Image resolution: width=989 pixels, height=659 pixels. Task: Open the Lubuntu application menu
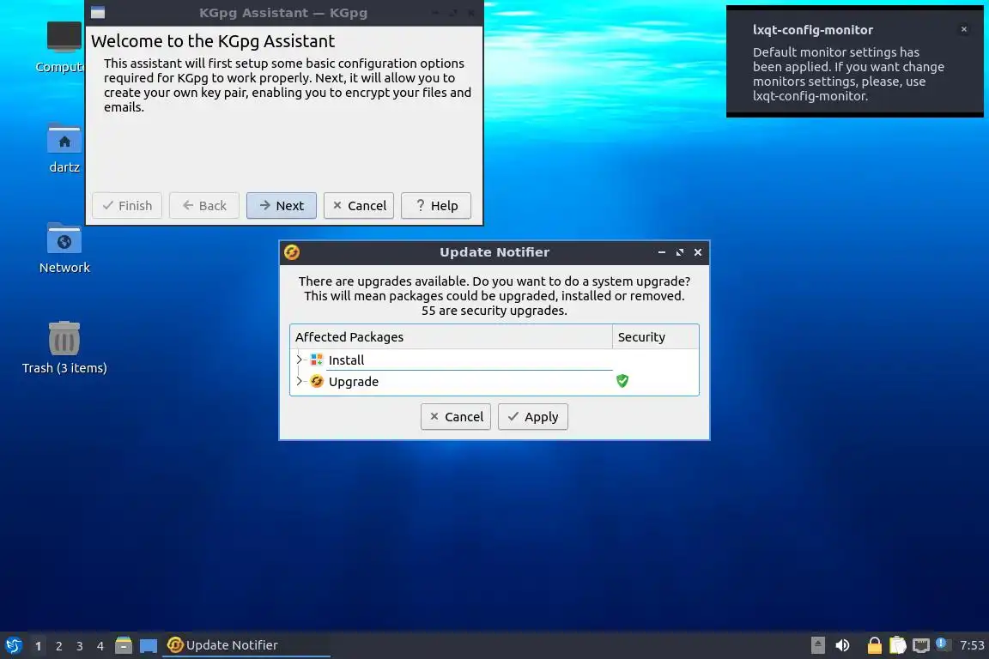13,645
